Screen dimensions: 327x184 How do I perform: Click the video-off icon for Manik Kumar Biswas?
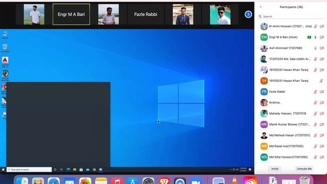(322, 125)
